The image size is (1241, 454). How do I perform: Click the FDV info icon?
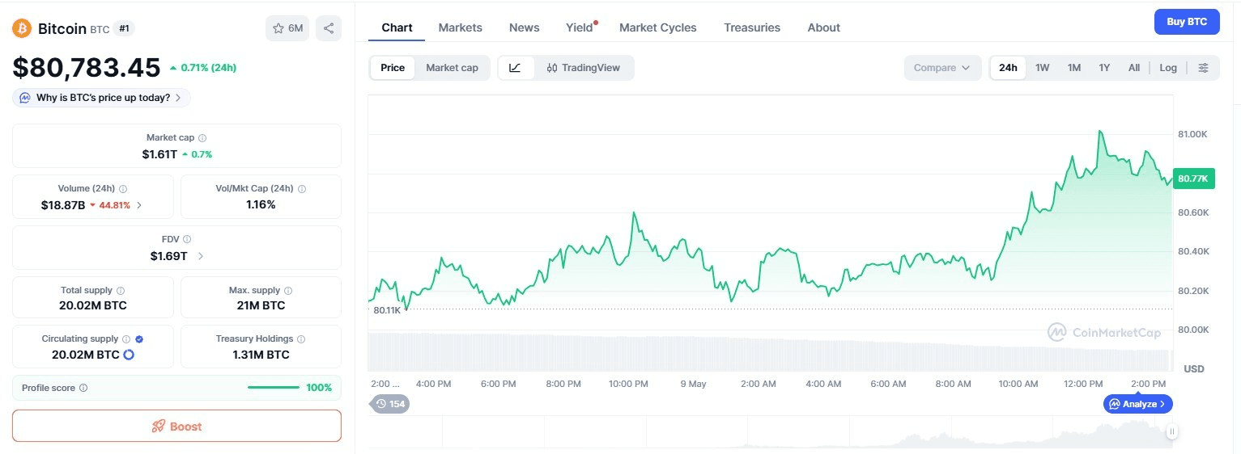187,239
